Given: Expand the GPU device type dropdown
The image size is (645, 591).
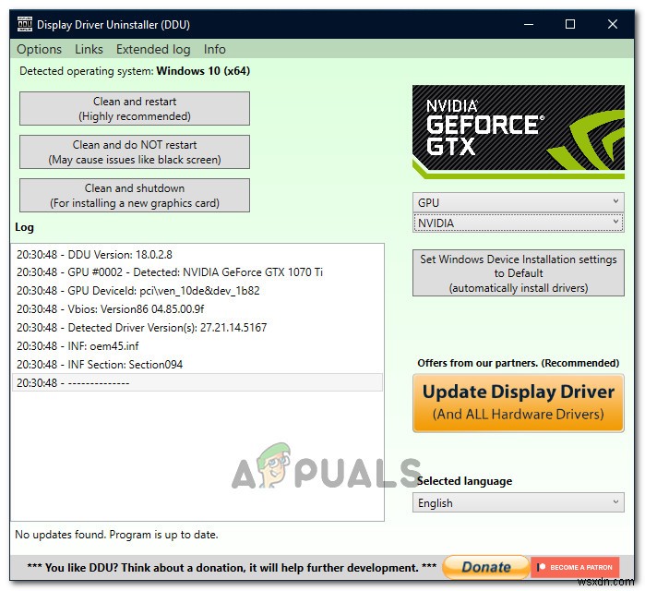Looking at the screenshot, I should (519, 202).
